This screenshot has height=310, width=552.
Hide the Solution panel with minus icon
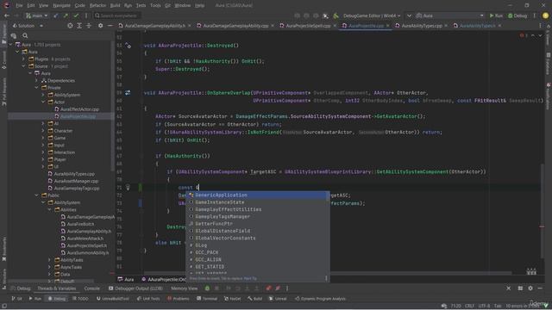[110, 26]
